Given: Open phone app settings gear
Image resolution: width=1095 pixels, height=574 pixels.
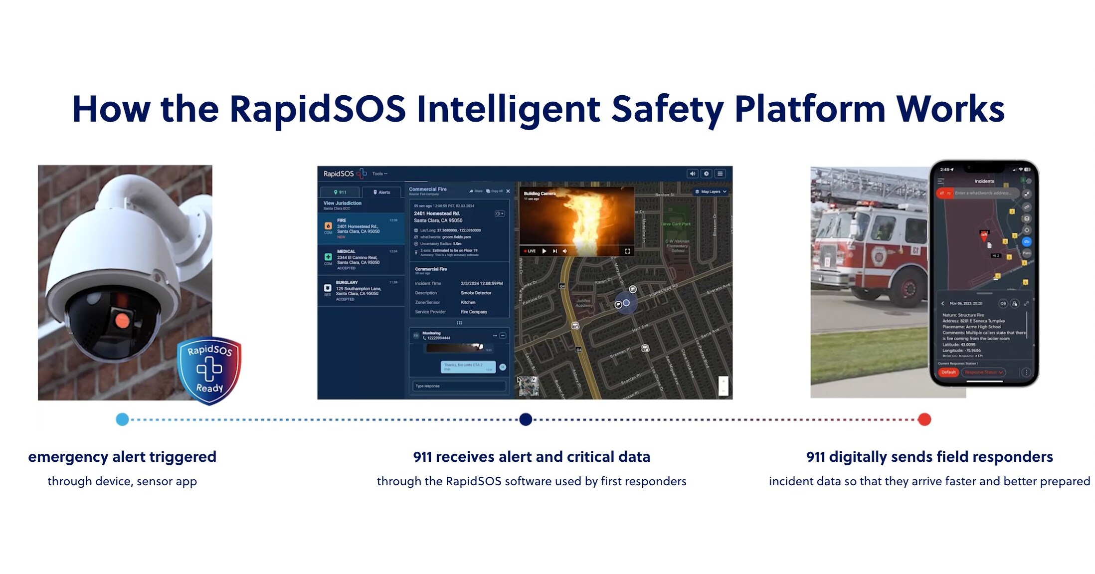Looking at the screenshot, I should pyautogui.click(x=1028, y=181).
